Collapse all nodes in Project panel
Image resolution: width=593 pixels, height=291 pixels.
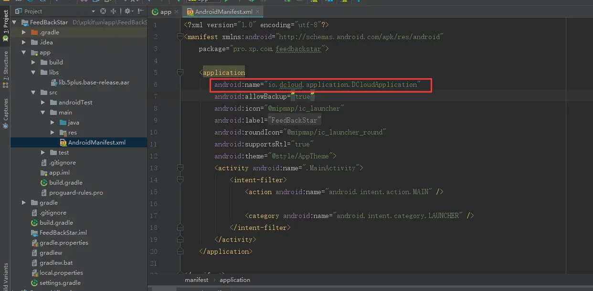coord(114,11)
